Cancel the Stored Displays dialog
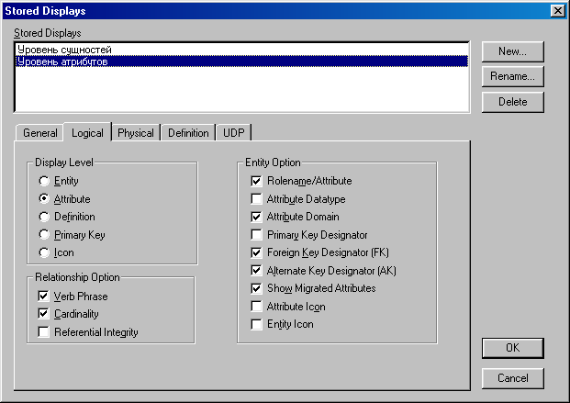Image resolution: width=570 pixels, height=403 pixels. tap(512, 378)
